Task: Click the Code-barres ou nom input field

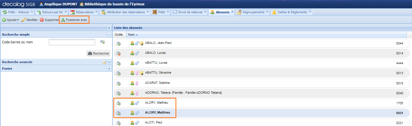Action: point(72,42)
